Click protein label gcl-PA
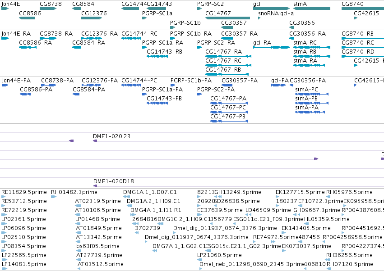The image size is (384, 271). (280, 81)
